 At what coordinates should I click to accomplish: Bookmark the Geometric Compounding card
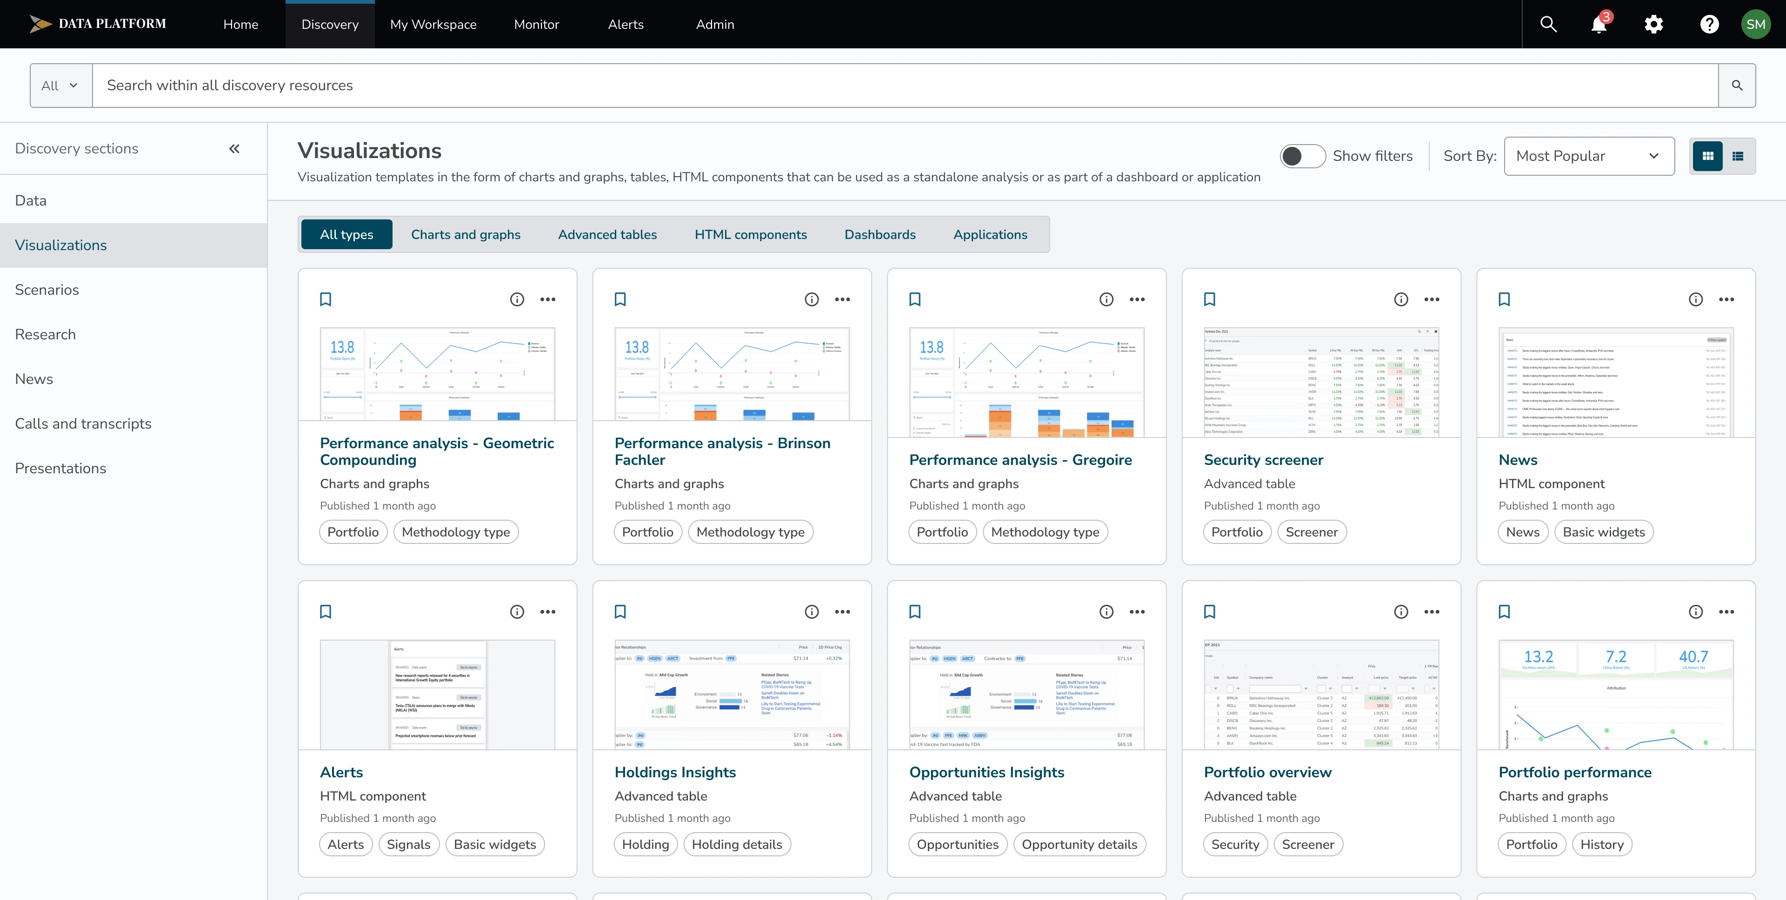pos(325,299)
